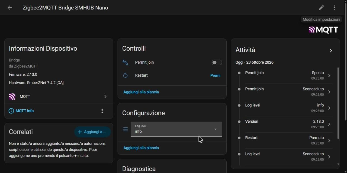Click the Attività panel title
This screenshot has width=347, height=173.
245,50
